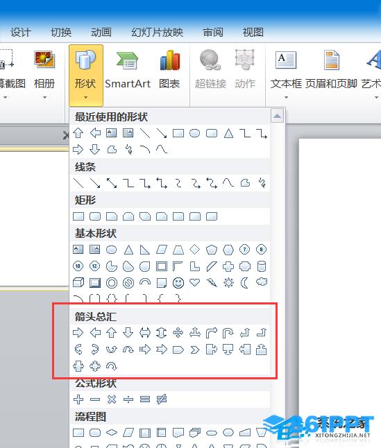Select the right arrow shape in 箭头总汇
The width and height of the screenshot is (381, 448).
coord(78,333)
